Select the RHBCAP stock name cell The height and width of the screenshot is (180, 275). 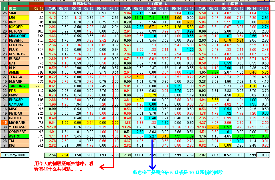(19, 100)
